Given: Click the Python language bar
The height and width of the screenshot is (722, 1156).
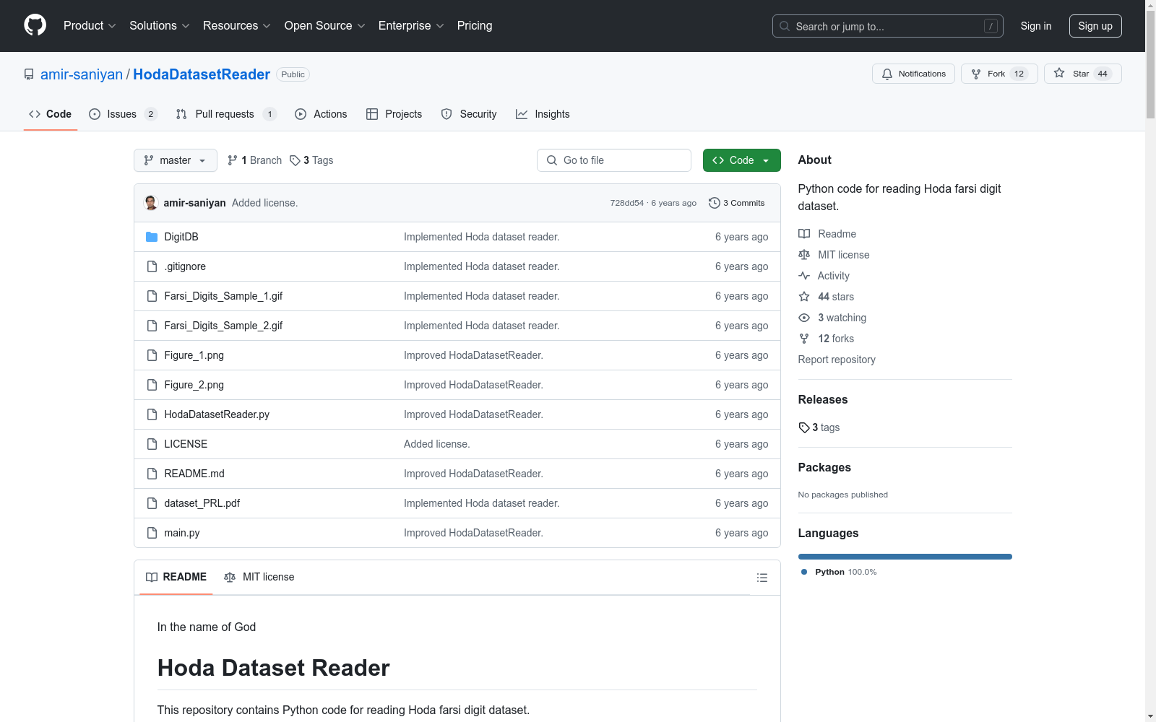Looking at the screenshot, I should pos(905,557).
